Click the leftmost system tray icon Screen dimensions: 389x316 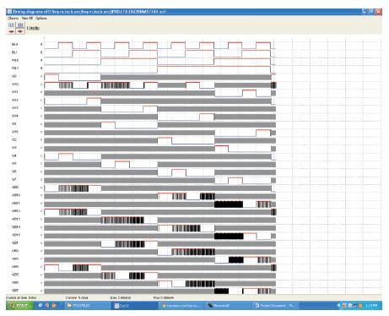coord(339,306)
